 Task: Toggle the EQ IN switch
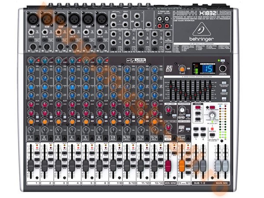click(224, 98)
